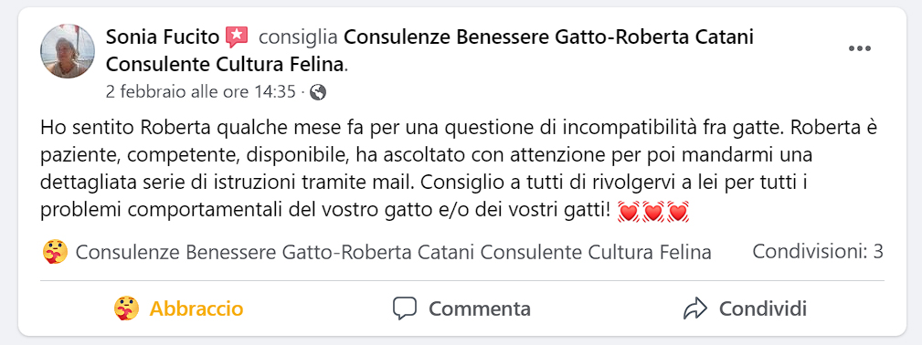Viewport: 922px width, 345px height.
Task: View who reacted: Consulenze Benessere Gatto name
Action: coord(393,252)
